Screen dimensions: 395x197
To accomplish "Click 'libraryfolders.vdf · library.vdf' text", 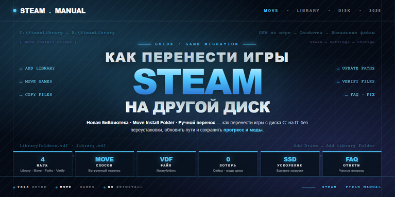I will point(62,146).
